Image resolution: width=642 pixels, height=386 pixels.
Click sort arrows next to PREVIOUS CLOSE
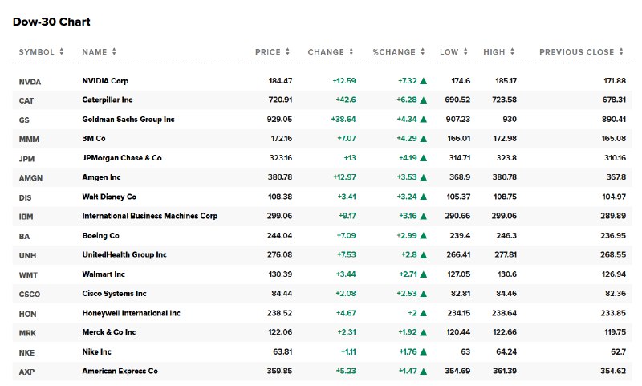[622, 52]
